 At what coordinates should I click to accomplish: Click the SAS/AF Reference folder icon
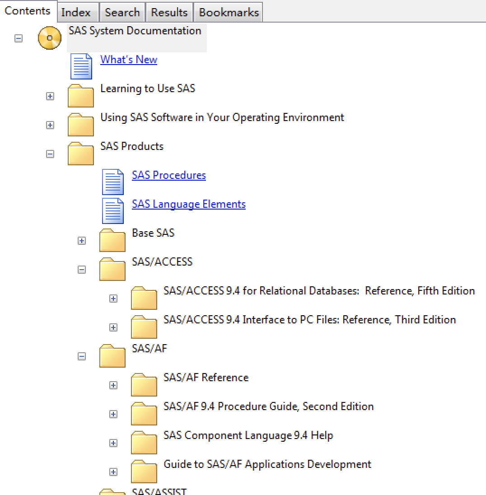(x=144, y=385)
